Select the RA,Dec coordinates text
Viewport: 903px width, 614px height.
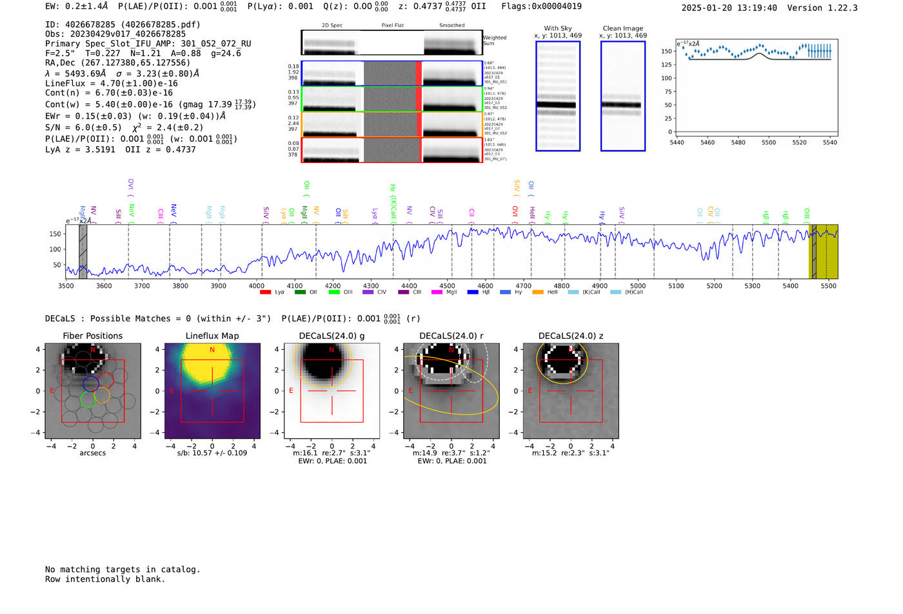coord(118,63)
